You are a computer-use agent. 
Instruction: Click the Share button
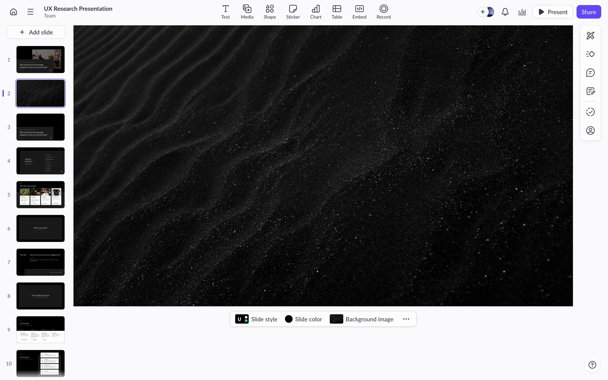[588, 12]
